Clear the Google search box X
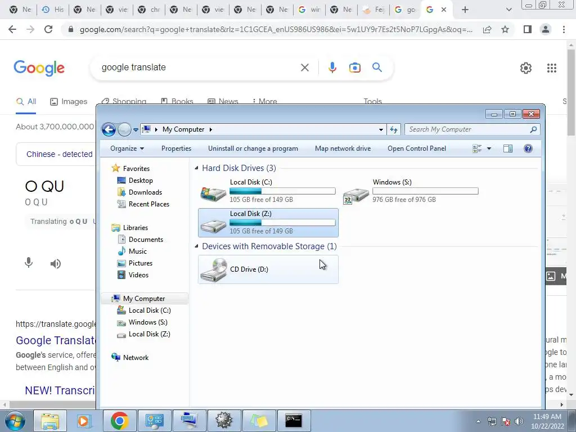576x432 pixels. point(304,67)
